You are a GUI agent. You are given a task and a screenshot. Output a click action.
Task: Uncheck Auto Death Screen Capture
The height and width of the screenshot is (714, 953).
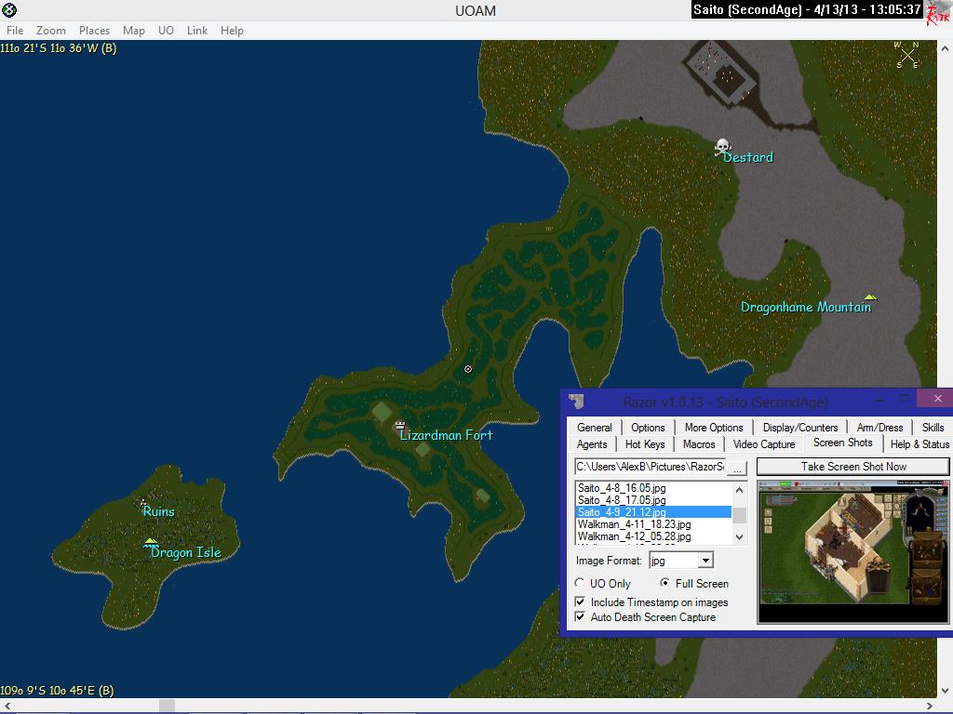[x=580, y=617]
